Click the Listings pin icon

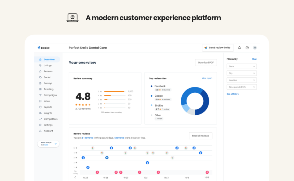40,65
